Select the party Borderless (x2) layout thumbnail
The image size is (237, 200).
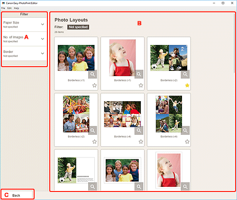coord(76,114)
